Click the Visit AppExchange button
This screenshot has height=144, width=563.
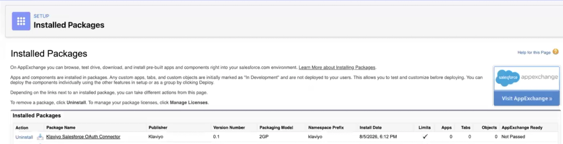point(527,99)
